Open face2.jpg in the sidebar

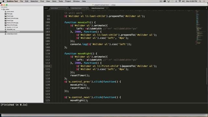10,16
